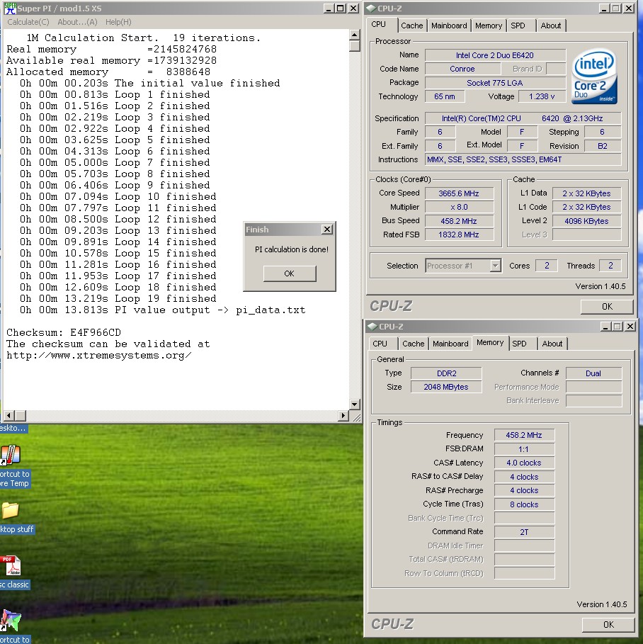
Task: Close the Finish dialog with its X
Action: (x=327, y=229)
